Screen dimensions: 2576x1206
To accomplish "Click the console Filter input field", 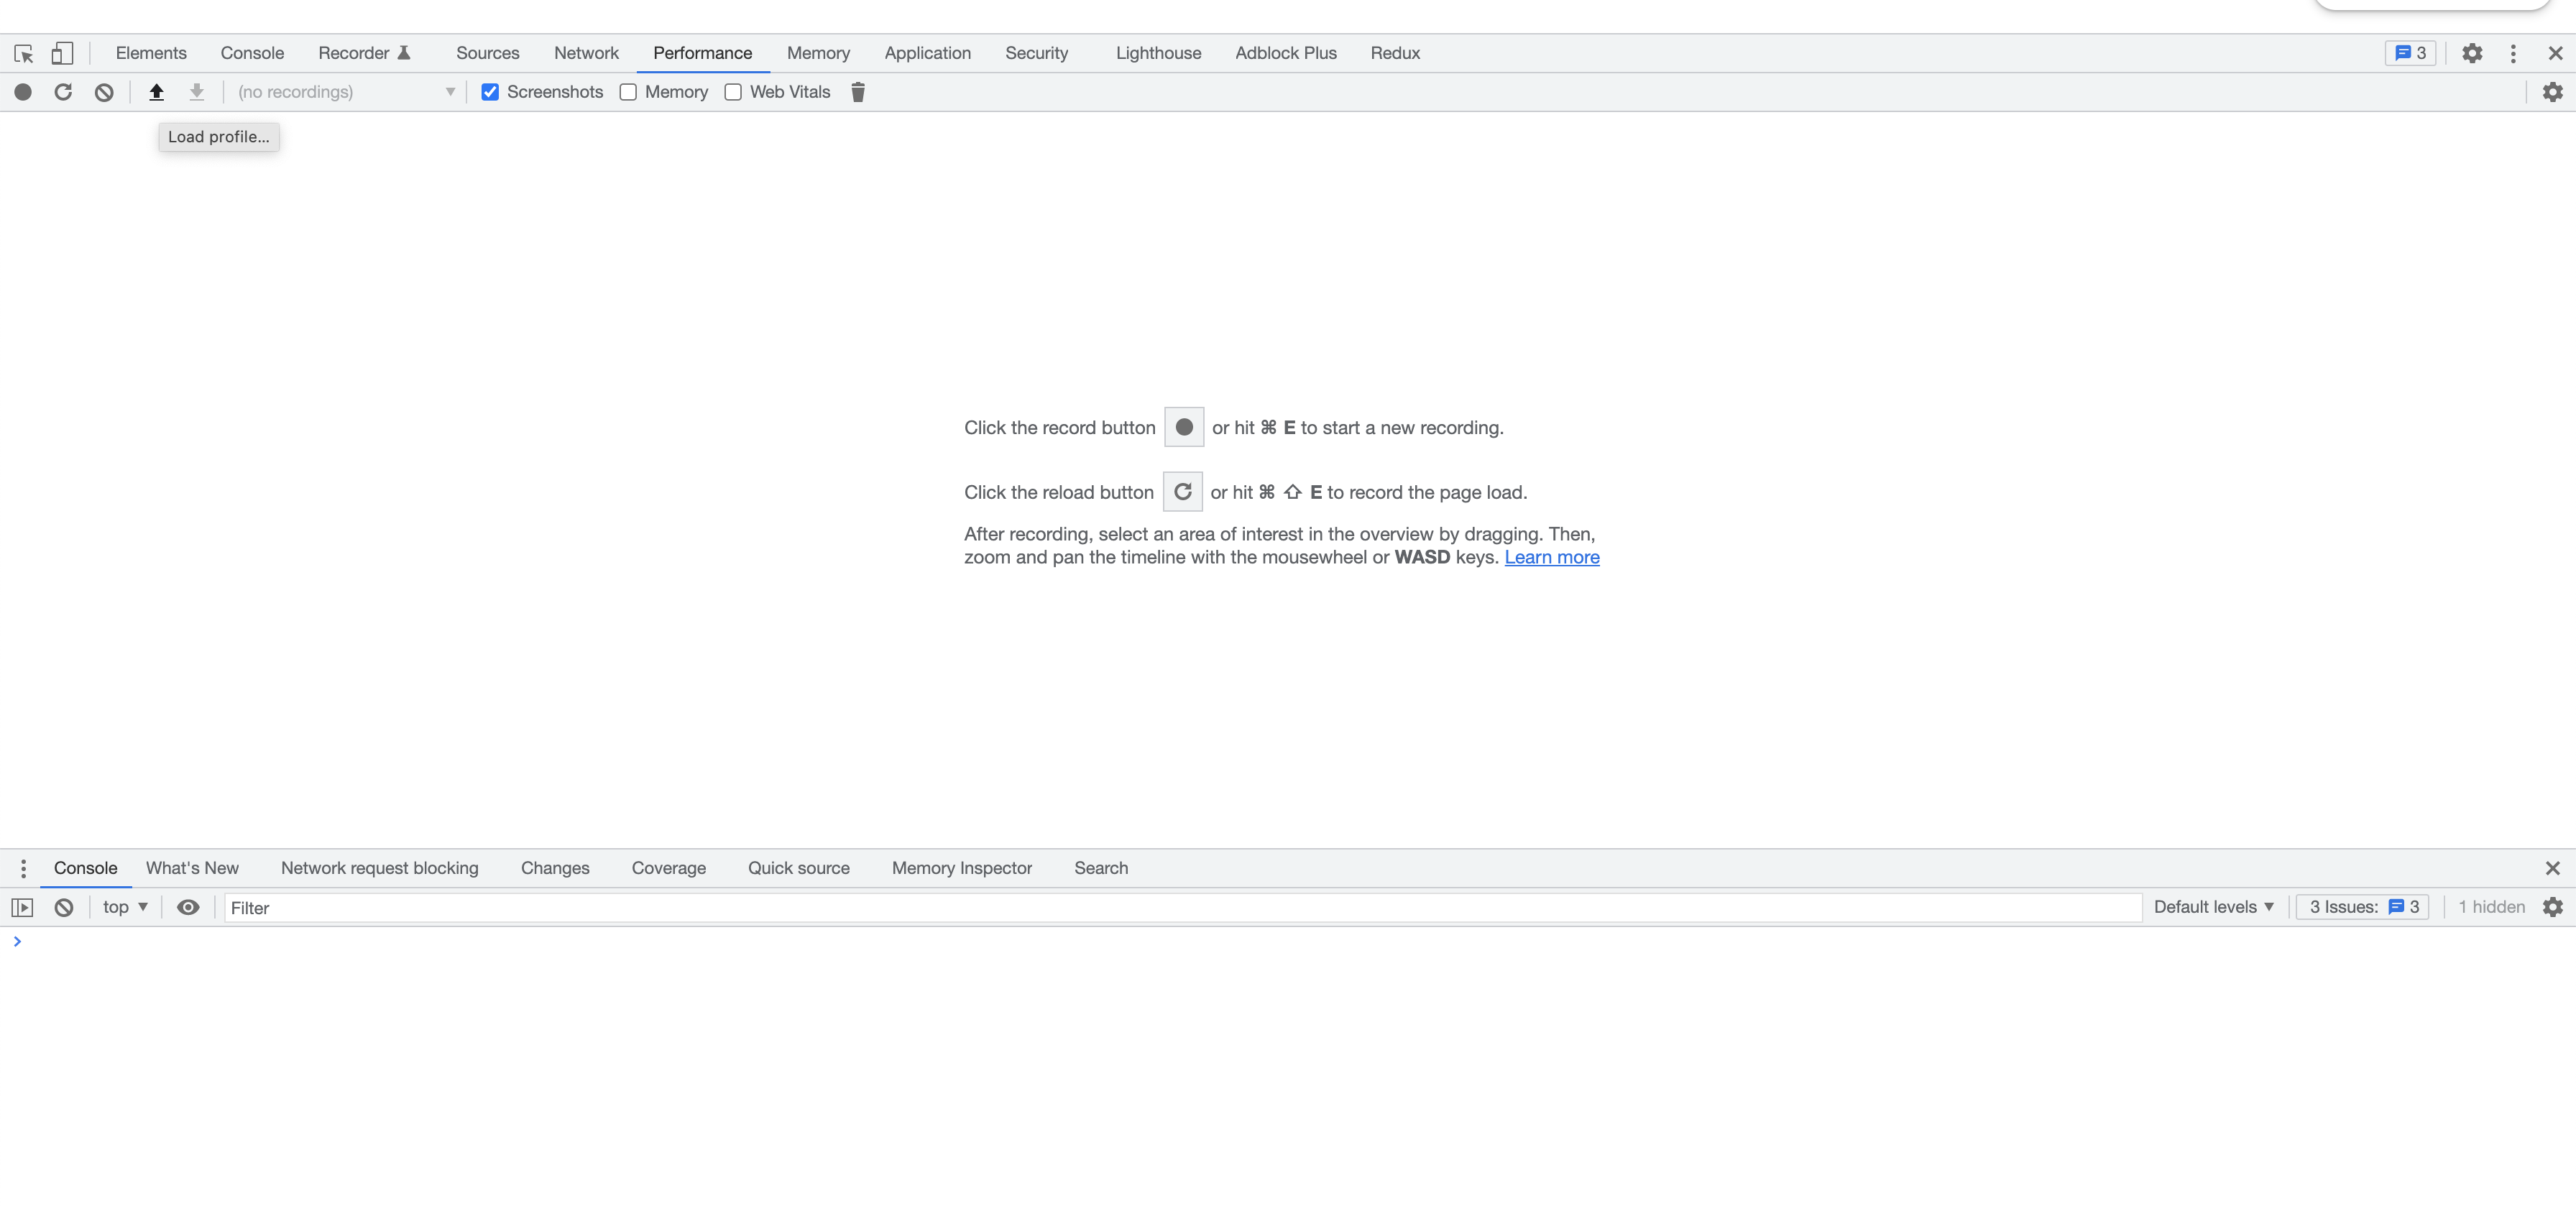I will [1180, 908].
